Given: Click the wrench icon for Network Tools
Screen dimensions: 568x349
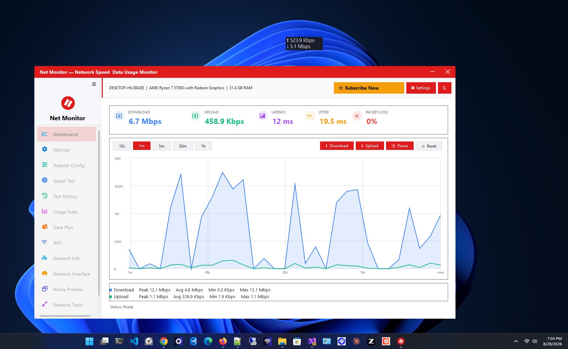Looking at the screenshot, I should pyautogui.click(x=44, y=304).
